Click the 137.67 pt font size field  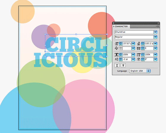click(x=127, y=44)
